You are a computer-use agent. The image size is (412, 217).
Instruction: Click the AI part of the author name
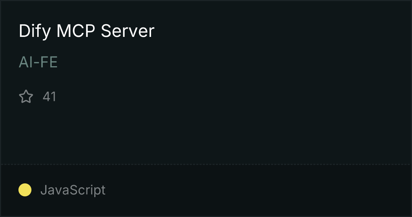[x=25, y=62]
